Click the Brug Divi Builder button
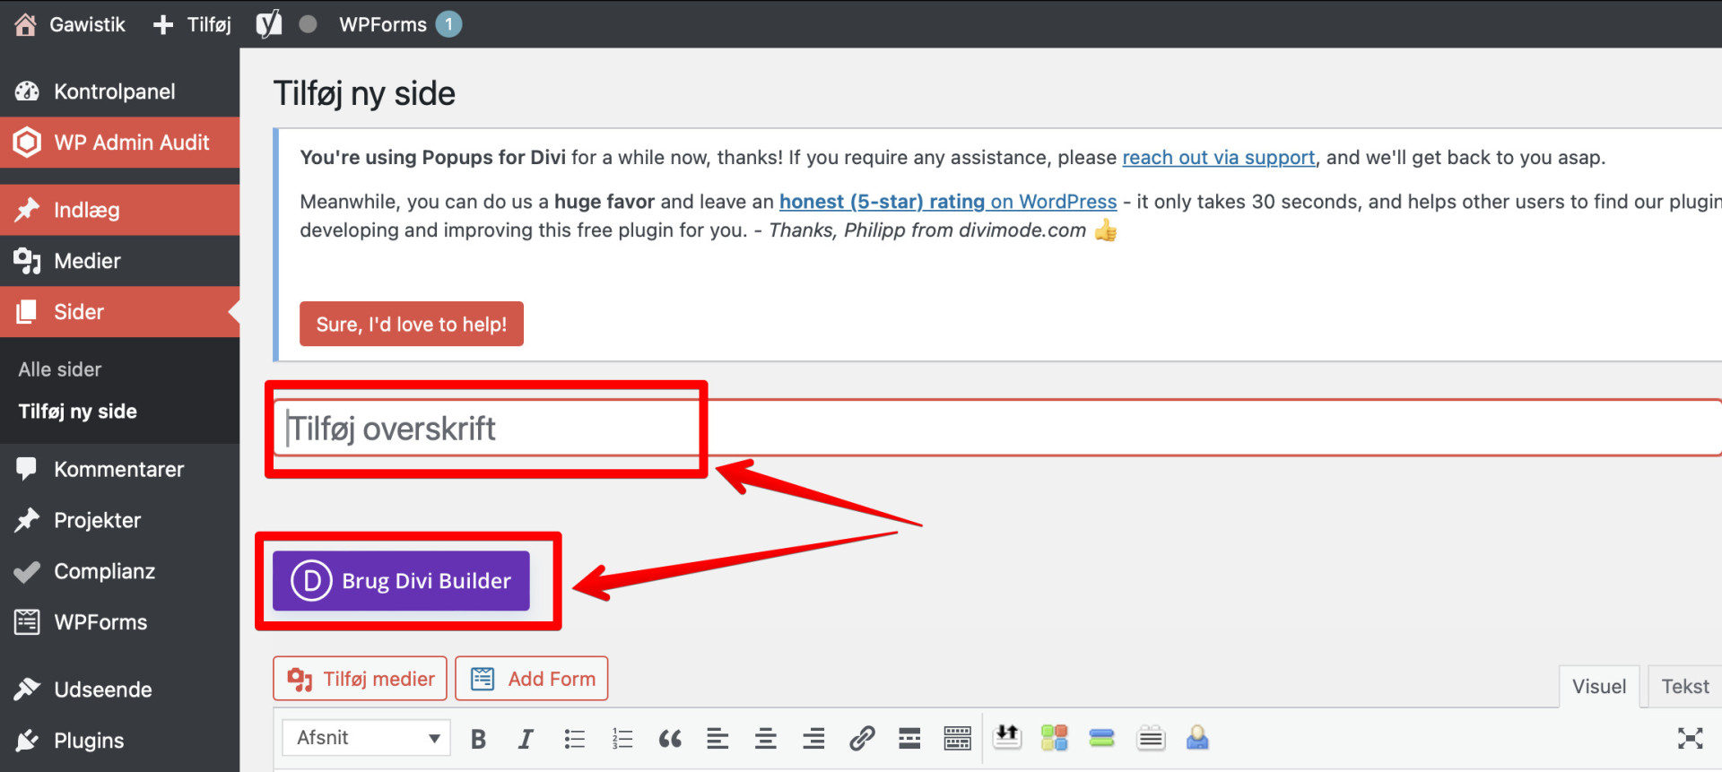Image resolution: width=1722 pixels, height=772 pixels. [x=401, y=581]
